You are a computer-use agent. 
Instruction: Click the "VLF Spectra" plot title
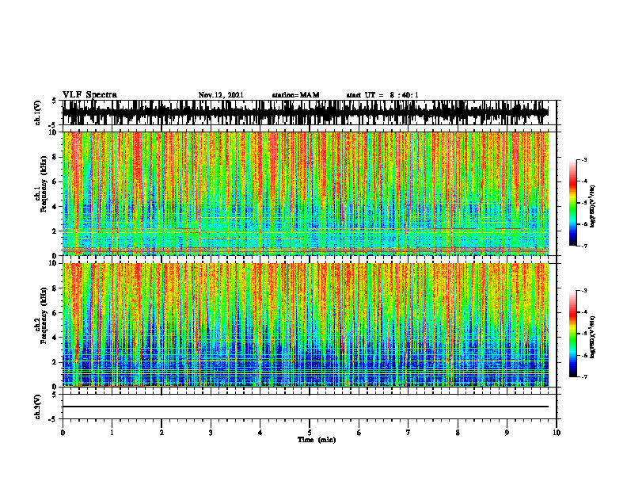[89, 95]
